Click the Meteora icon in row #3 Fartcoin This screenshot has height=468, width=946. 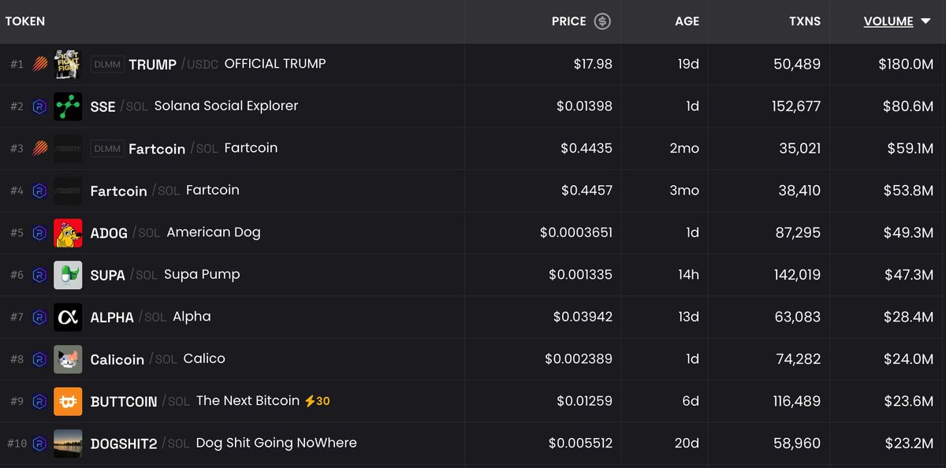(x=39, y=149)
